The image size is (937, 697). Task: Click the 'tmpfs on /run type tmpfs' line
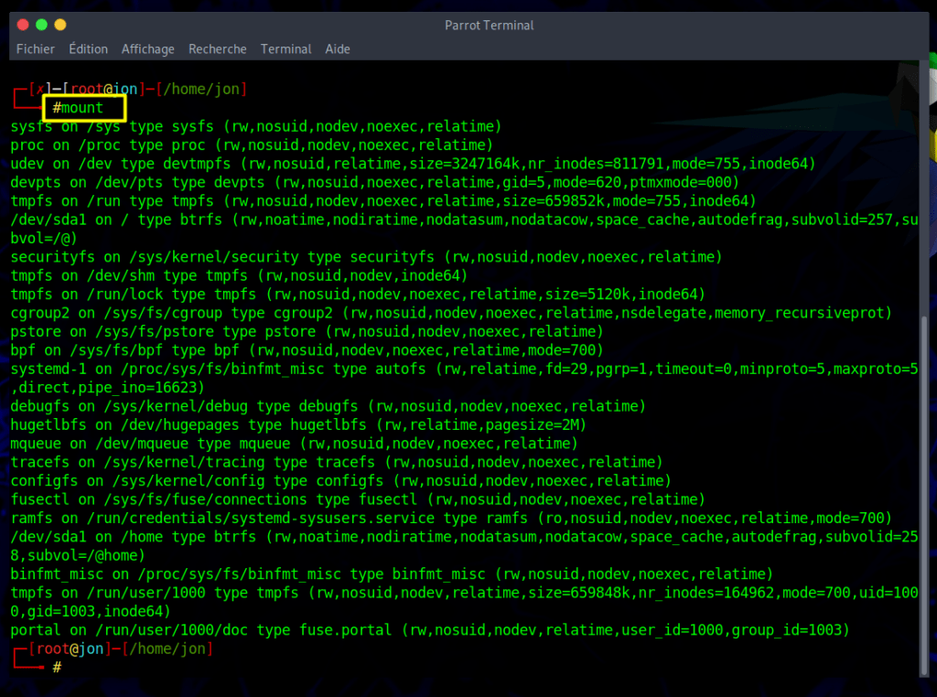coord(383,200)
